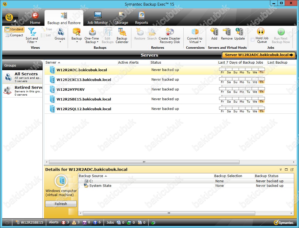Switch to the Home tab
This screenshot has height=228, width=299.
pyautogui.click(x=35, y=19)
